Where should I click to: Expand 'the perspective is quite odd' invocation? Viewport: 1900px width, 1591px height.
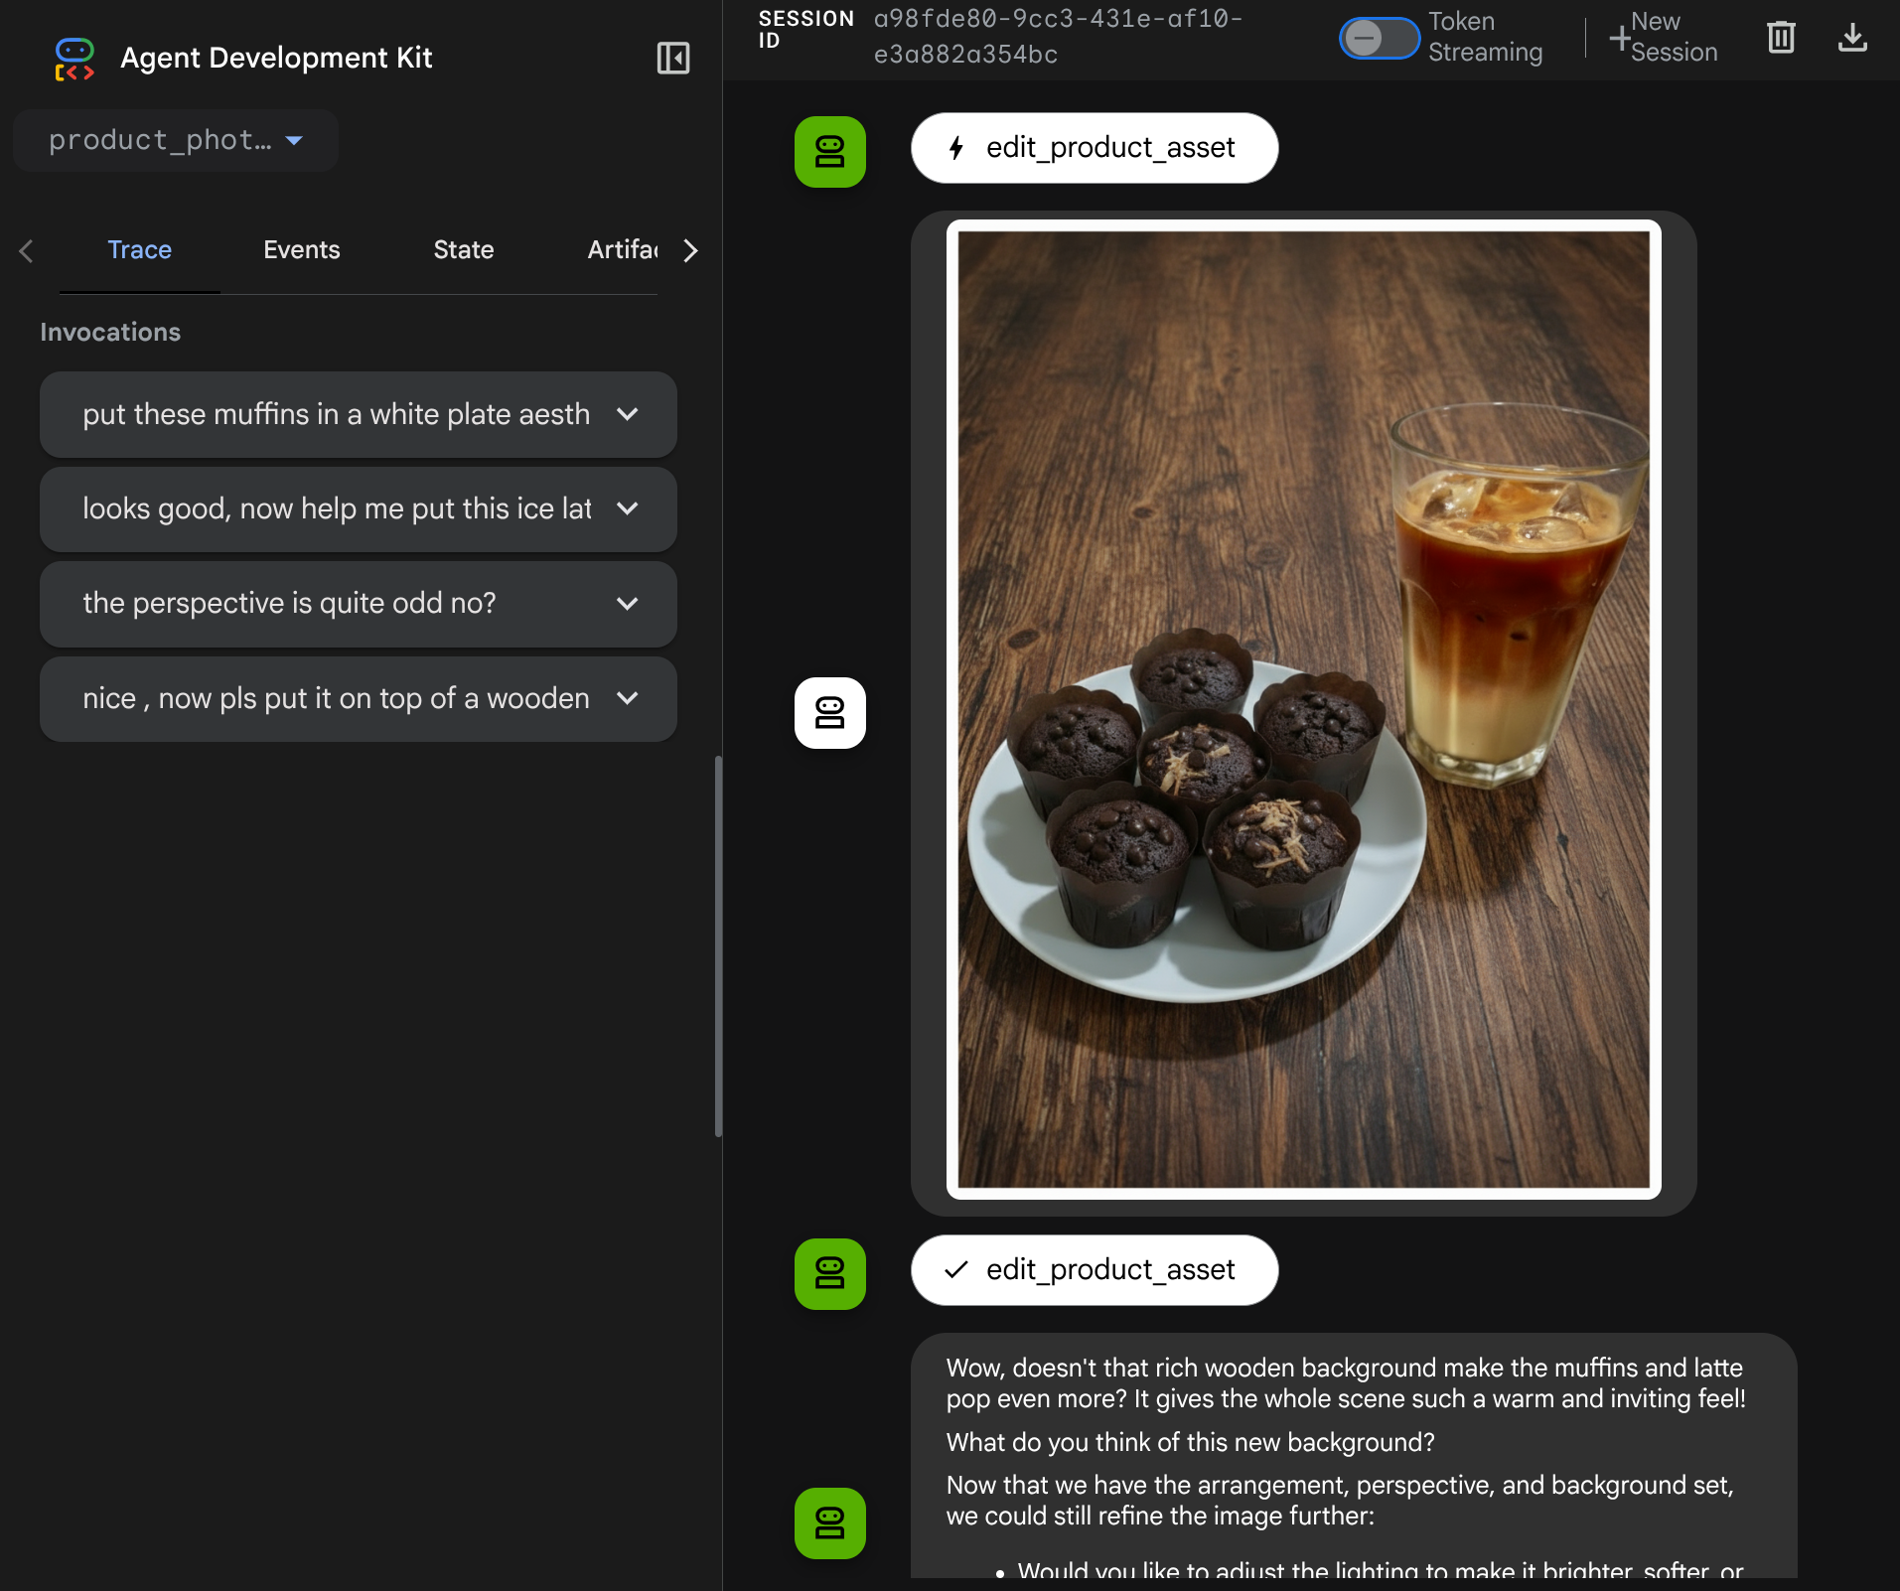pyautogui.click(x=627, y=604)
